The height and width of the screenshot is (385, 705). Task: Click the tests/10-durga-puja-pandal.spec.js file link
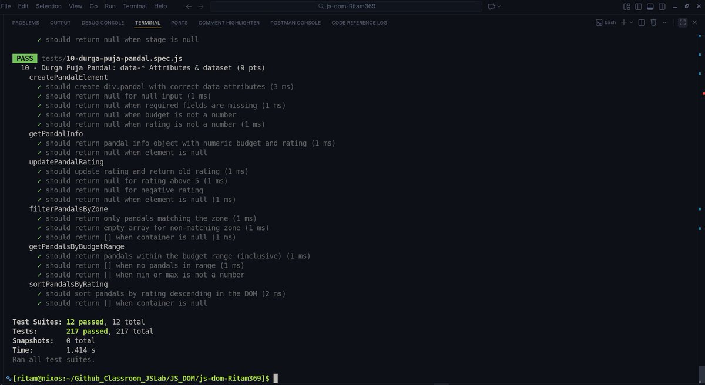pyautogui.click(x=112, y=59)
